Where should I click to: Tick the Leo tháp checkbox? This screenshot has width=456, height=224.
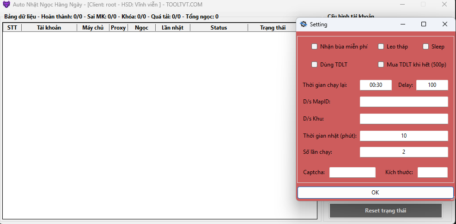(381, 47)
